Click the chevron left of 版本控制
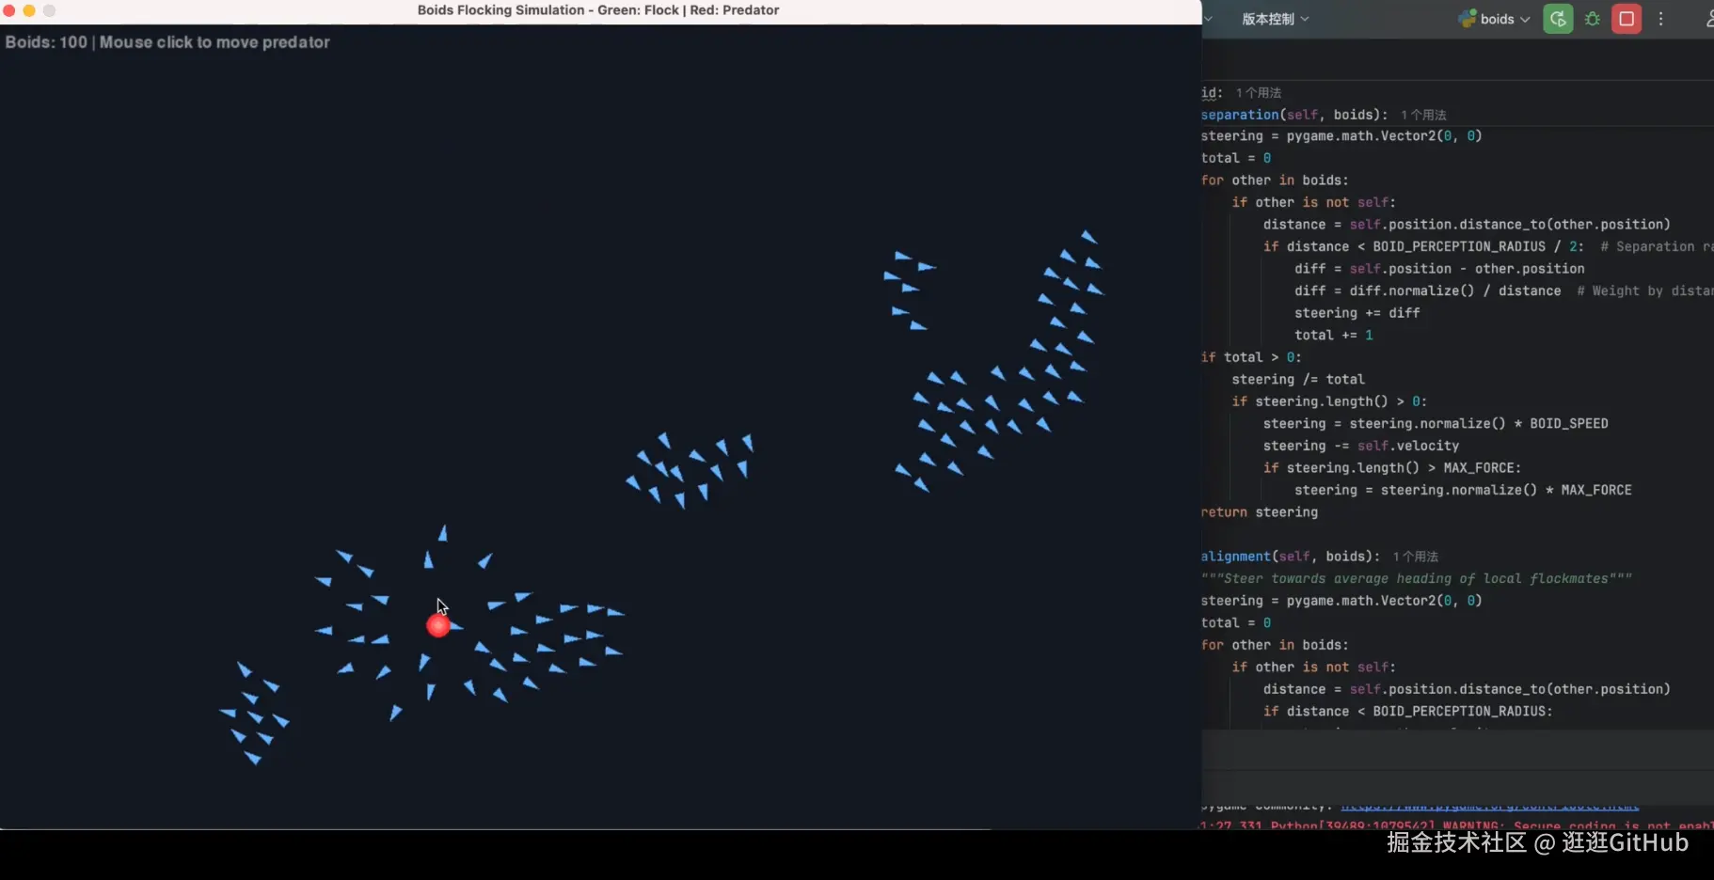The height and width of the screenshot is (880, 1714). tap(1209, 19)
